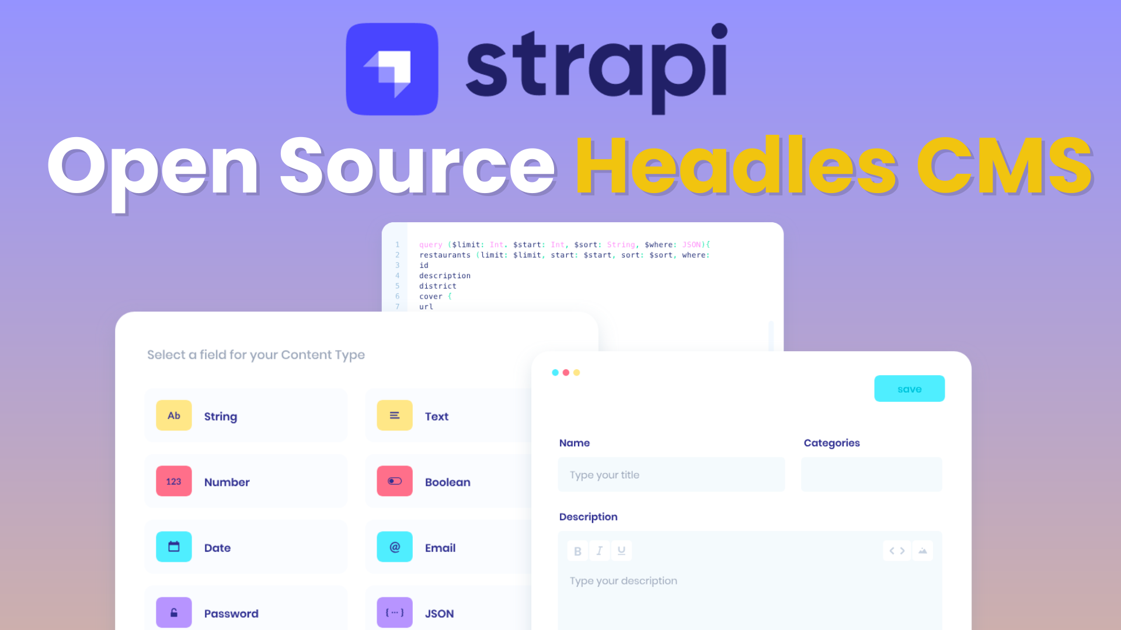The height and width of the screenshot is (630, 1121).
Task: Click the String field type label
Action: [220, 416]
